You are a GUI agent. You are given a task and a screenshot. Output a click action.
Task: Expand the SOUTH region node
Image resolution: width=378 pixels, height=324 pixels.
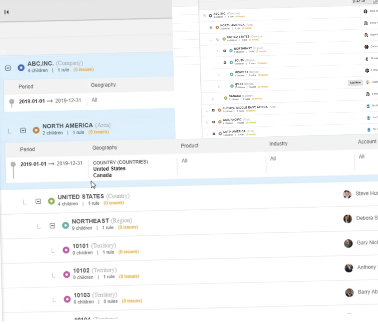pyautogui.click(x=225, y=63)
